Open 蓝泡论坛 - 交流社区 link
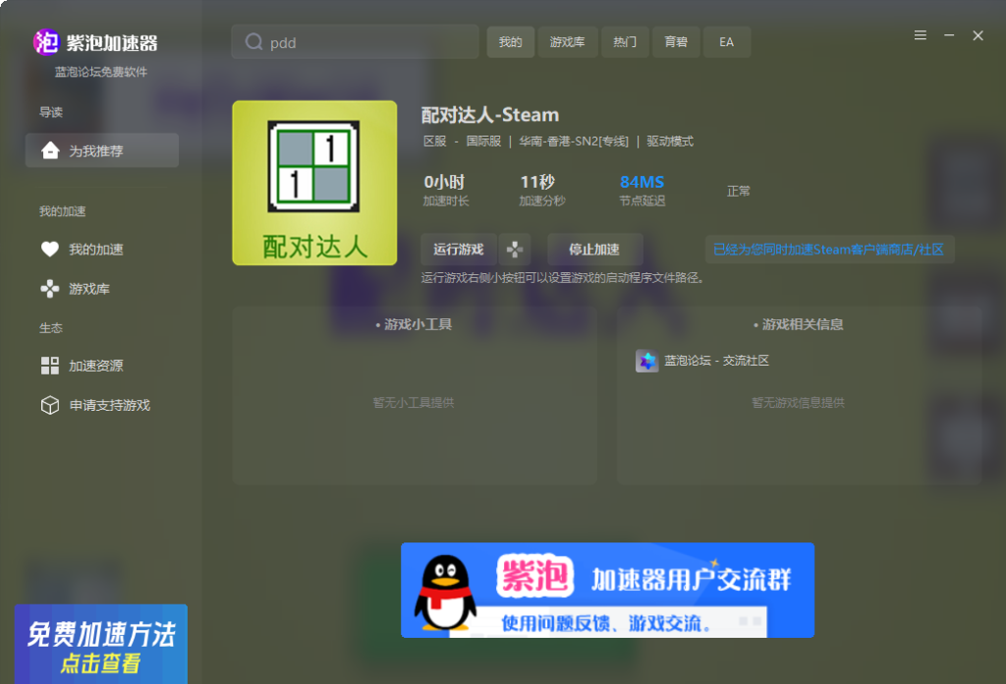 (716, 361)
